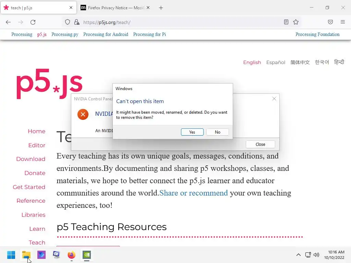Open Donate in sidebar menu
Viewport: 351px width, 263px height.
pos(35,173)
